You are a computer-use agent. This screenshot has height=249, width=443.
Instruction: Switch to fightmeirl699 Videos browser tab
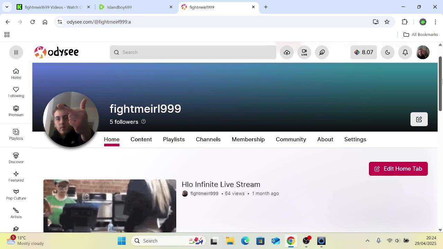[54, 7]
